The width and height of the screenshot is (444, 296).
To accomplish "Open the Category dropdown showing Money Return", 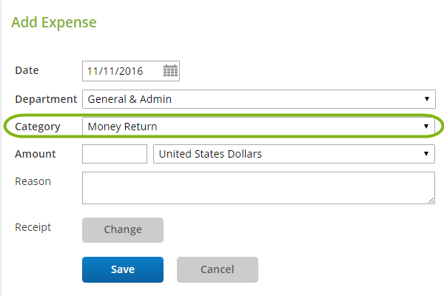I will pyautogui.click(x=258, y=127).
